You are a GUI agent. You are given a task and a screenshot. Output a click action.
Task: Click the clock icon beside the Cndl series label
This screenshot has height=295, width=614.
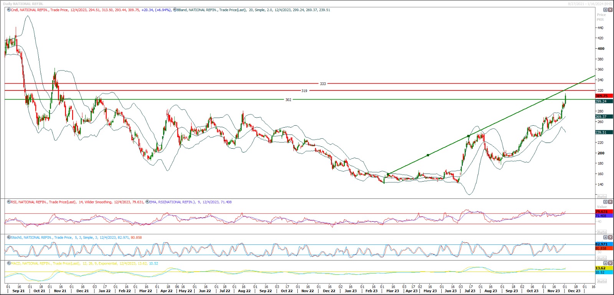[x=9, y=10]
